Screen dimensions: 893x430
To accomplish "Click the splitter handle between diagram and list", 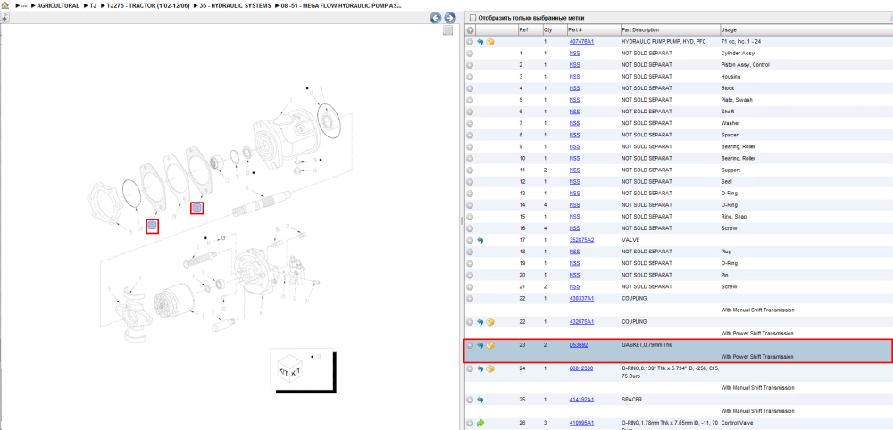I will point(462,220).
